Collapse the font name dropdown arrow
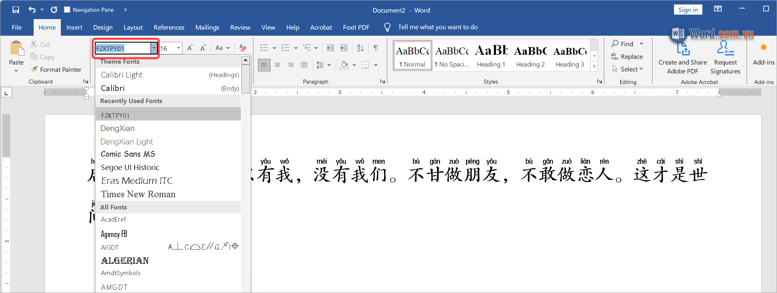Viewport: 777px width, 293px height. [x=154, y=48]
